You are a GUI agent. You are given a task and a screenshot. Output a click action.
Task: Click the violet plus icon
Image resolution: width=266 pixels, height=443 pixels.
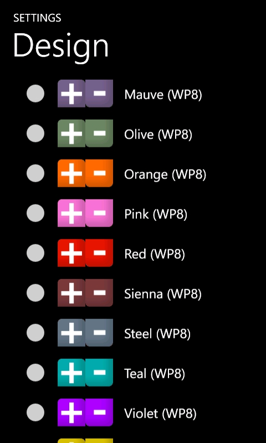71,412
